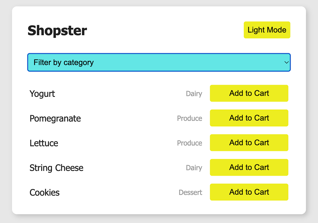Select the Lettuce product name
Screen dimensions: 318x223
[44, 143]
